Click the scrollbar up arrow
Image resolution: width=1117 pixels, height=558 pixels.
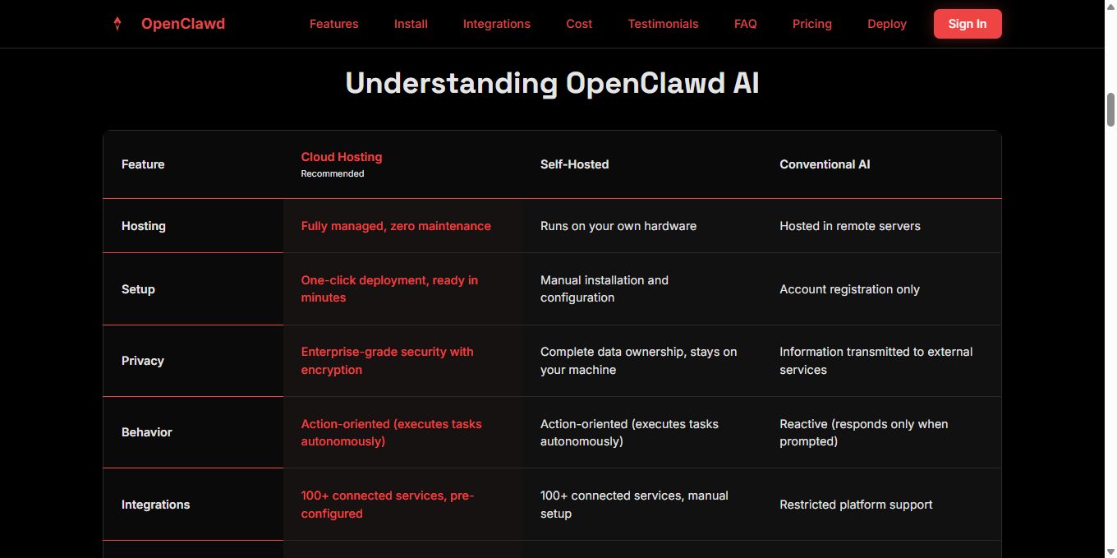click(1110, 7)
